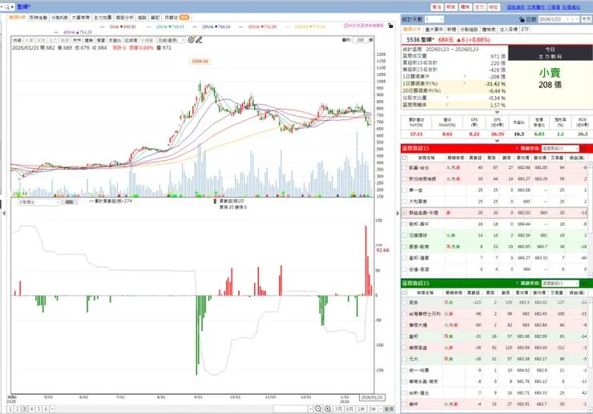Click the pink clock notice icon above chart
The image size is (593, 414).
(x=345, y=26)
